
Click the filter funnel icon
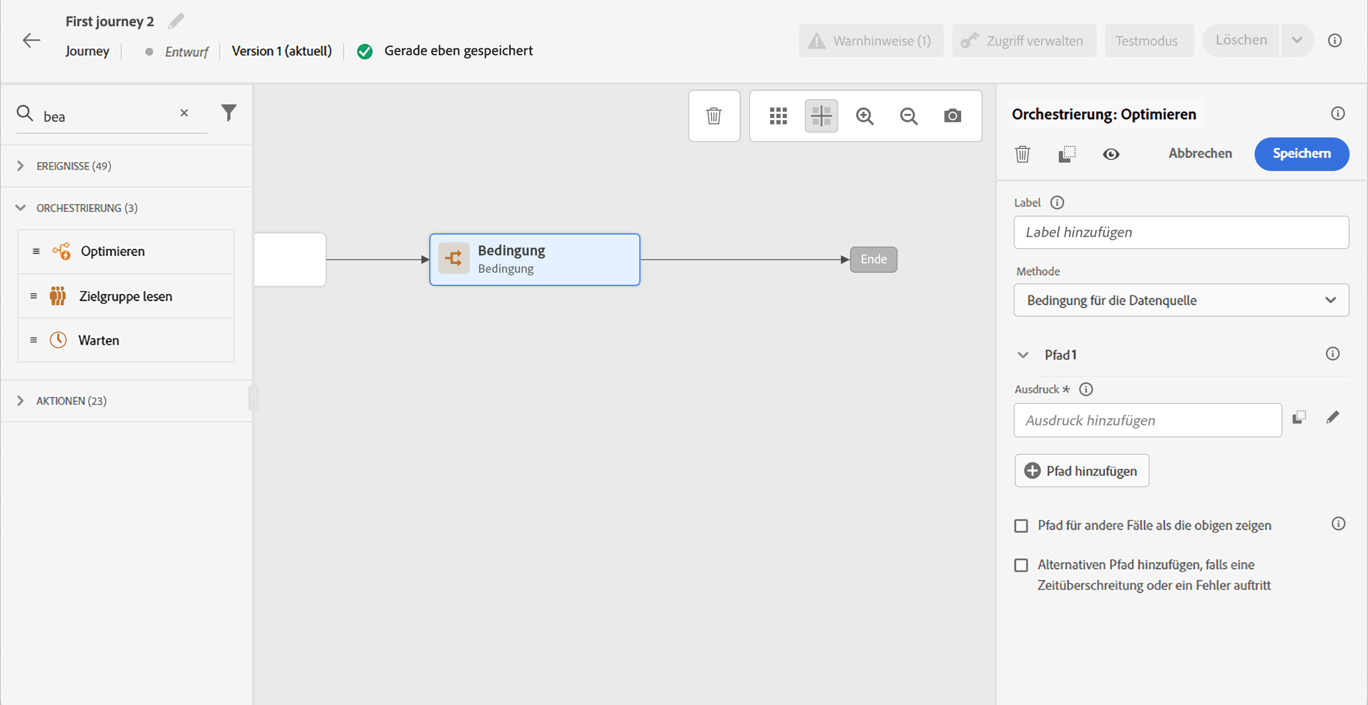point(228,112)
